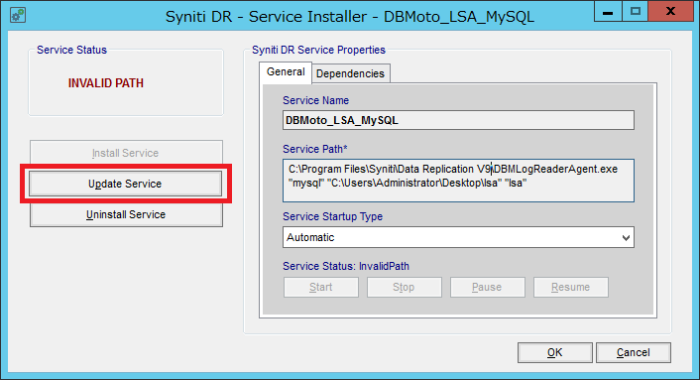Select the General tab
The height and width of the screenshot is (380, 700).
coord(286,71)
